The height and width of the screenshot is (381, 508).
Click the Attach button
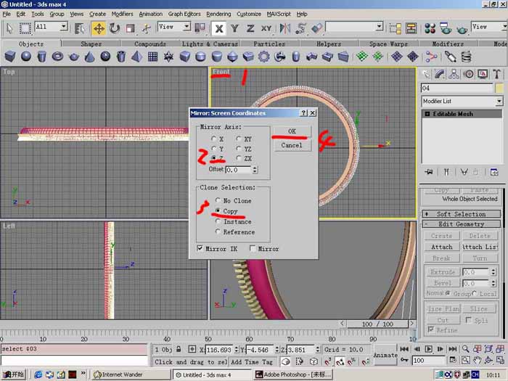tap(441, 247)
